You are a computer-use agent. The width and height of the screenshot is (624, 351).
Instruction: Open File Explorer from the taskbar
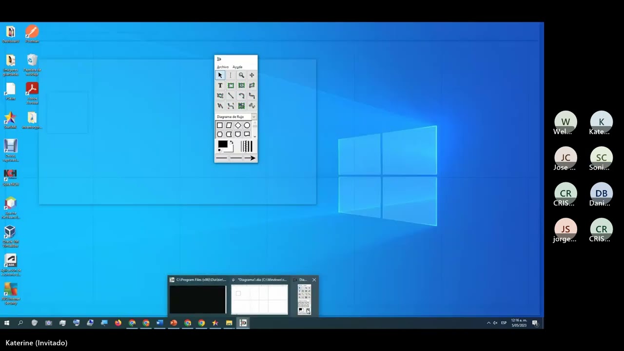[x=229, y=323]
